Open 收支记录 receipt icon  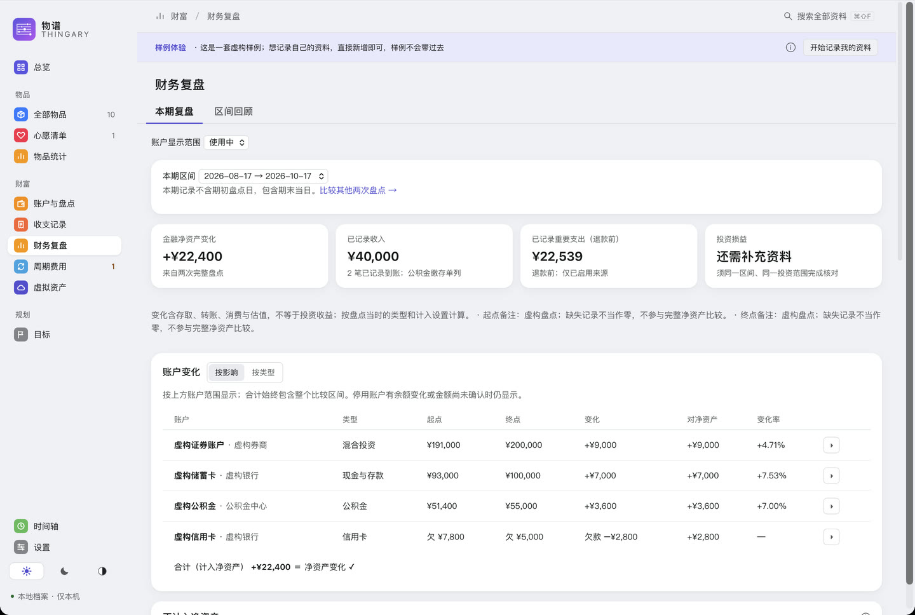[21, 224]
